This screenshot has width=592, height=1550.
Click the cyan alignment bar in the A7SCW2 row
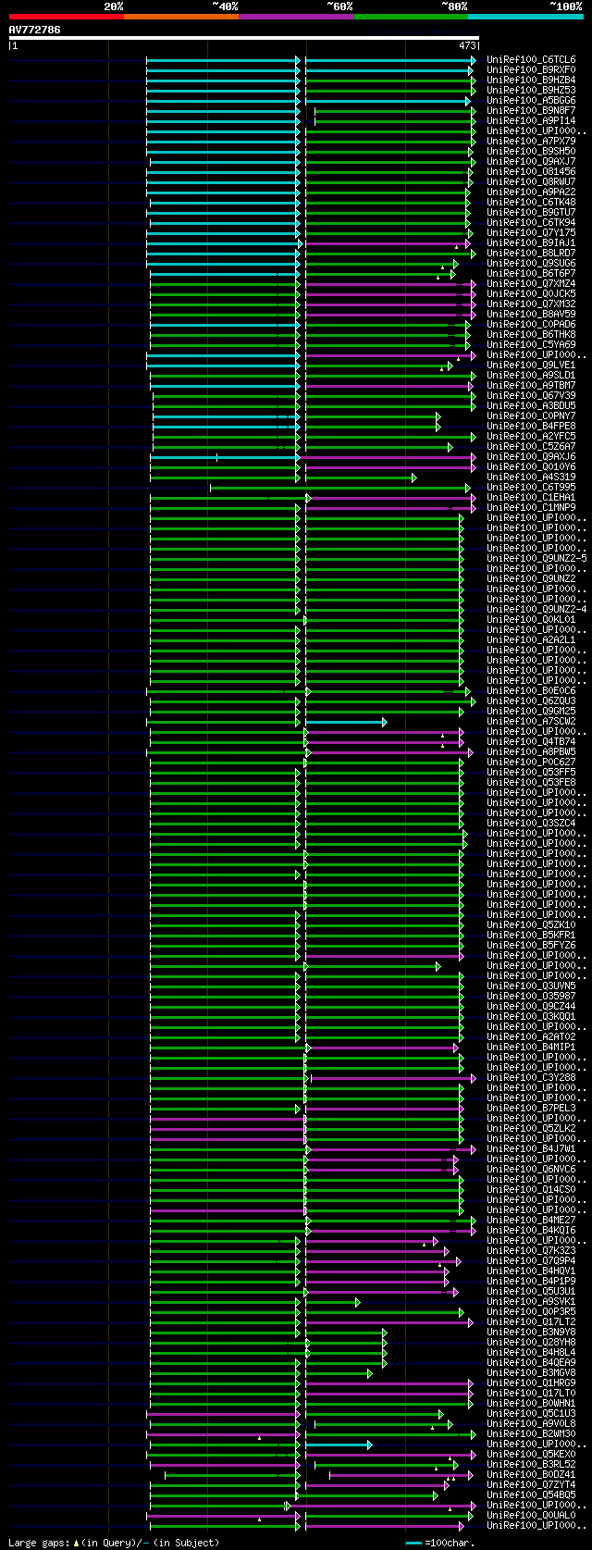[346, 722]
